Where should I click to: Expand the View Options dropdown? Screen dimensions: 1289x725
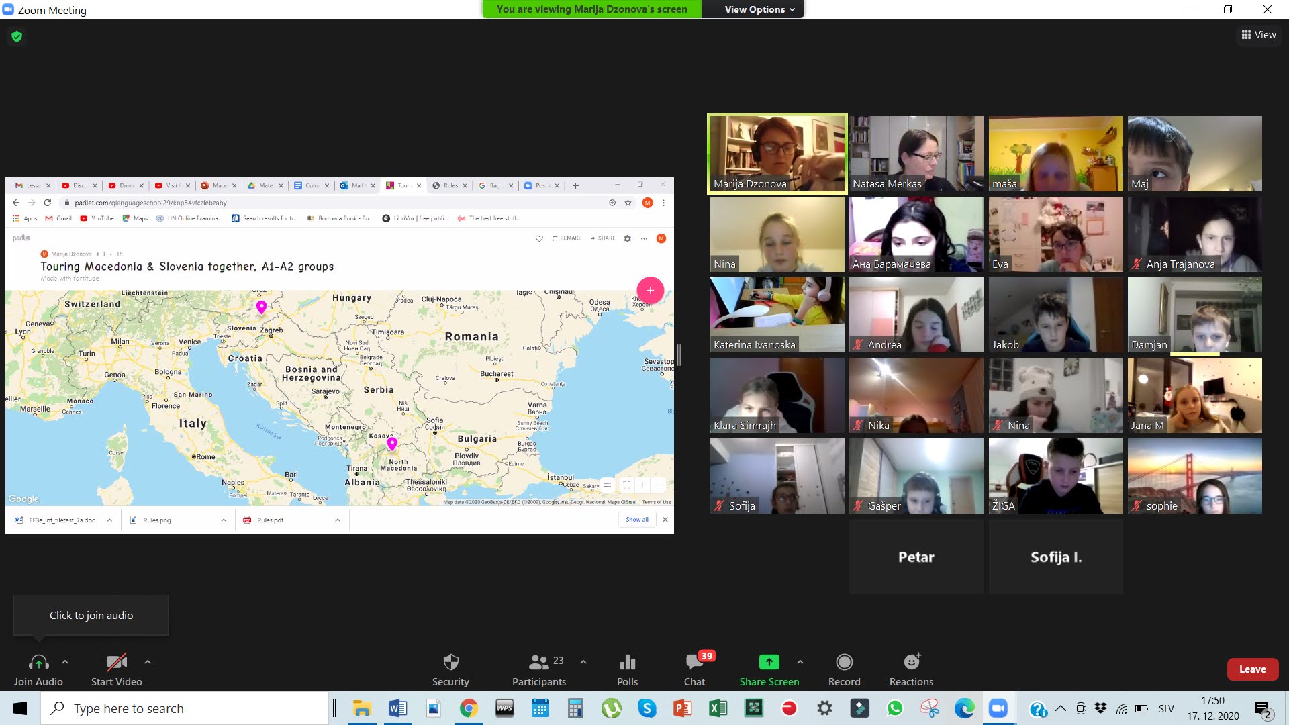click(759, 9)
